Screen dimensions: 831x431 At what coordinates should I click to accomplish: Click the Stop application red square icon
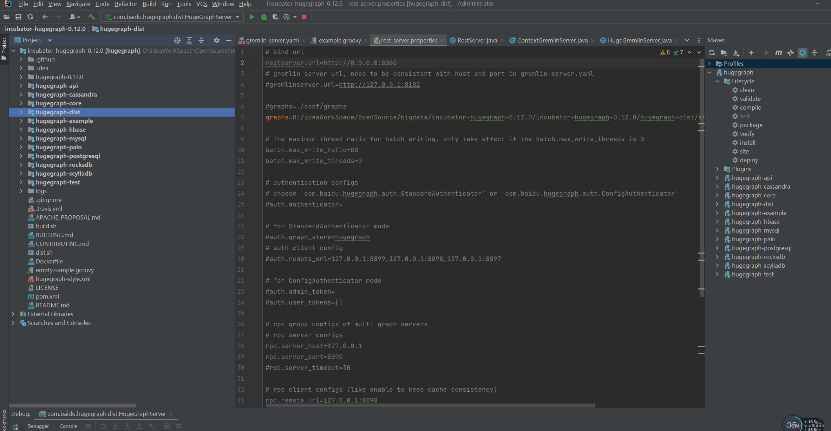[x=304, y=17]
